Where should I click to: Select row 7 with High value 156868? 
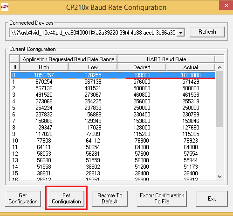[x=113, y=121]
